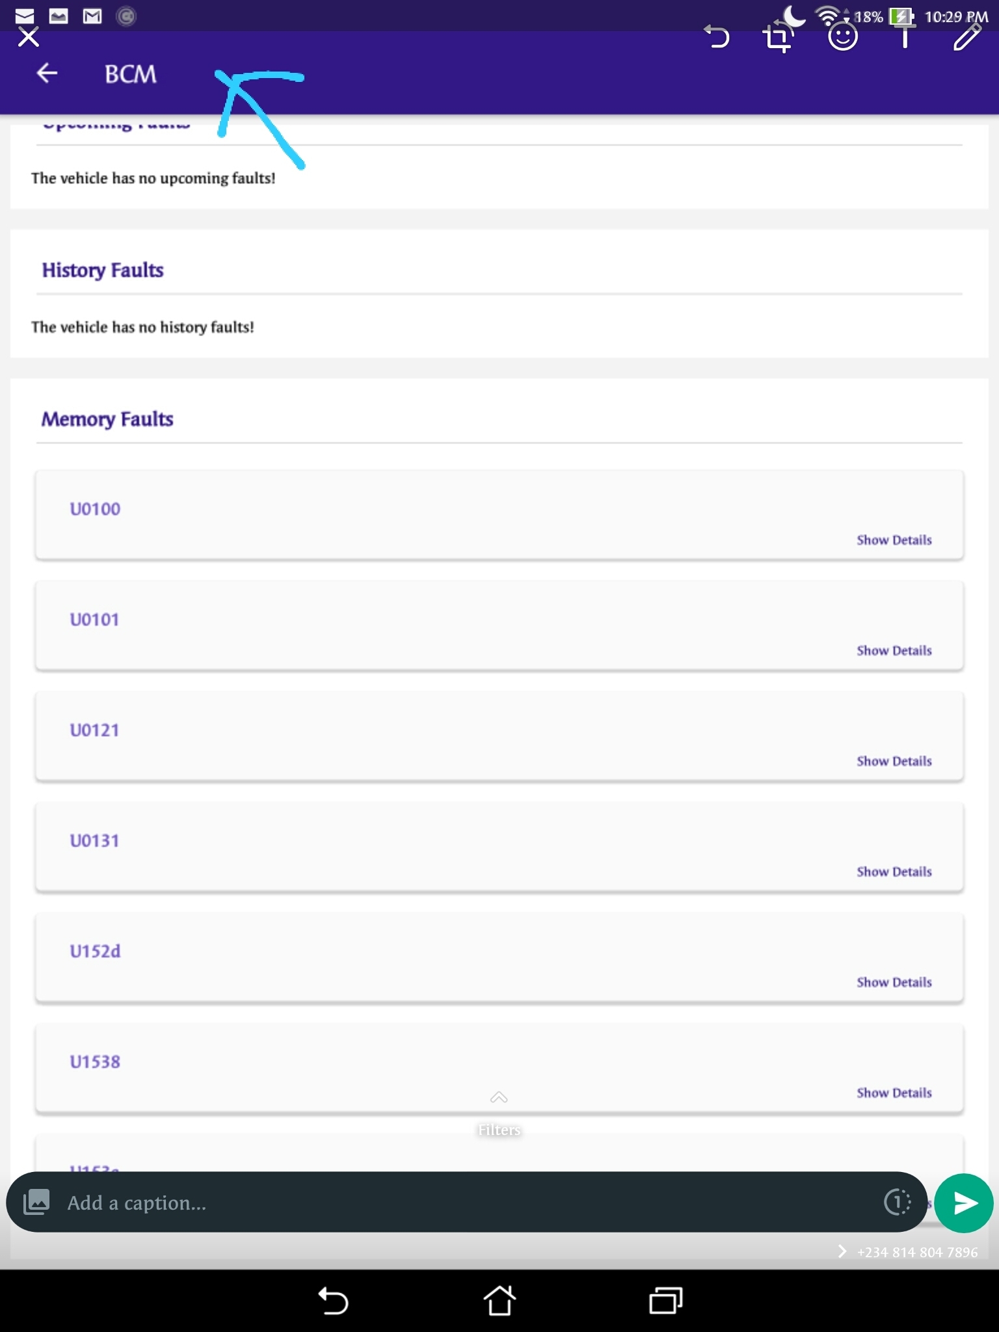Open the Android recent apps button
The height and width of the screenshot is (1332, 999).
point(665,1301)
